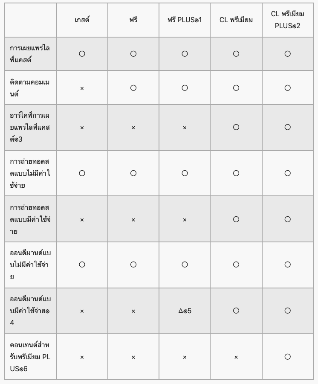Select the ฟรี PLUS※1 column header

(185, 20)
